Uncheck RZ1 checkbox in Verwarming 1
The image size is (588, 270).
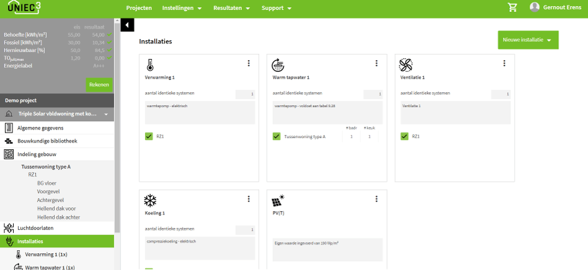[149, 136]
